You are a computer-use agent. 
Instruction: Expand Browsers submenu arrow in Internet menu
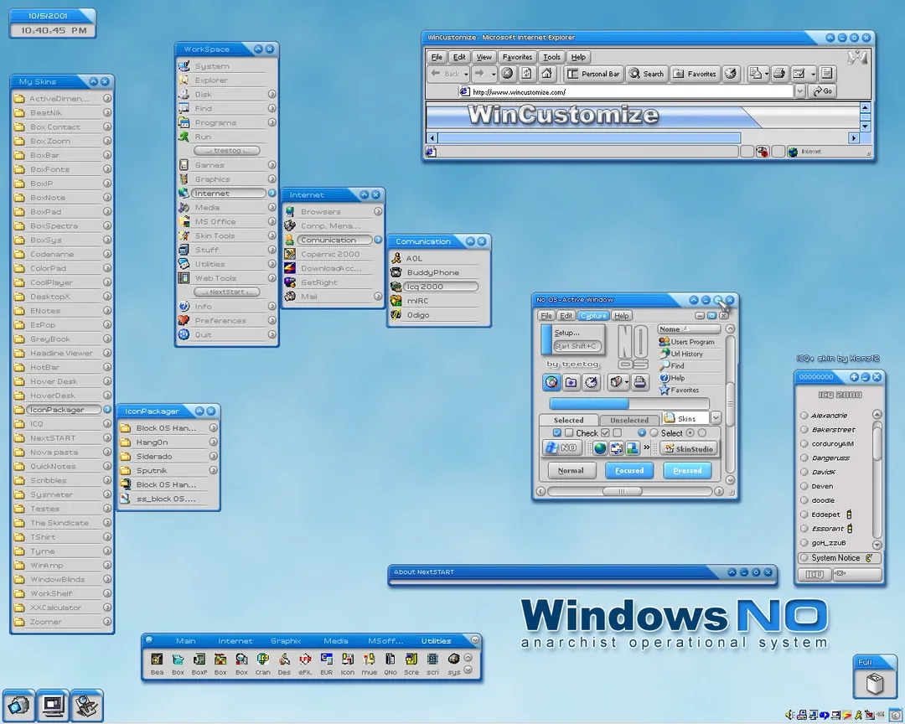[x=378, y=212]
